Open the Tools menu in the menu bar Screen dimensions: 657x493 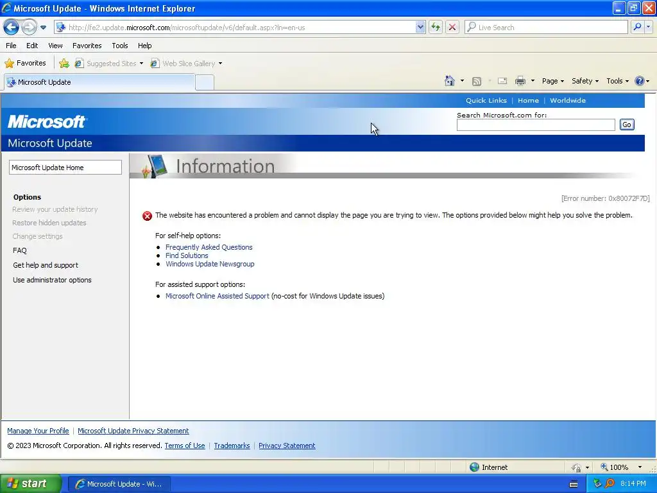[x=120, y=46]
